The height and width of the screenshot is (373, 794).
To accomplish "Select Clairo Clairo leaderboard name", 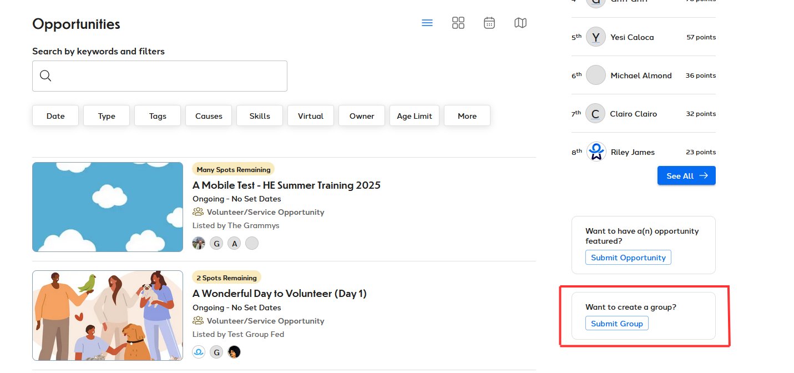I will (633, 114).
